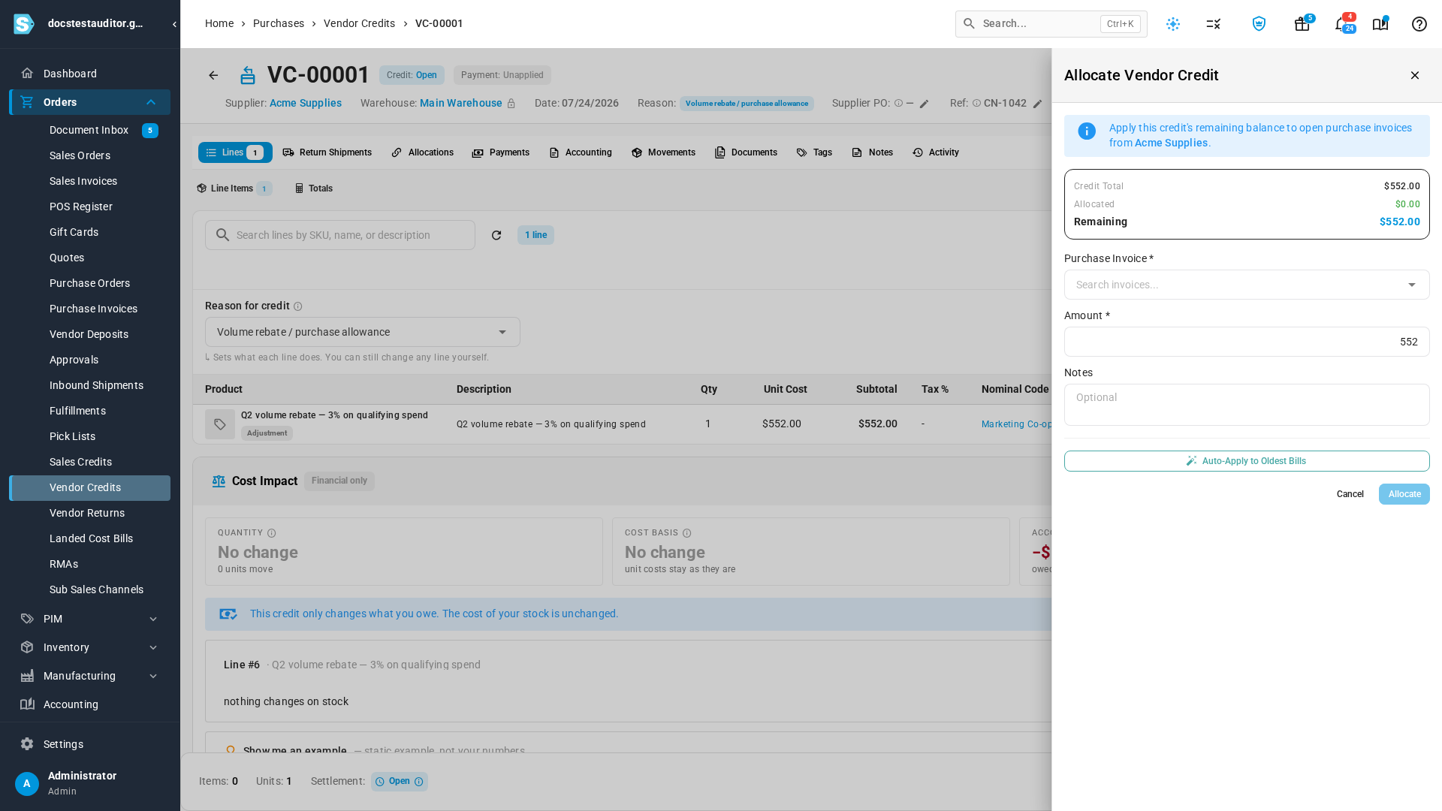
Task: Open Main Warehouse link
Action: tap(461, 103)
